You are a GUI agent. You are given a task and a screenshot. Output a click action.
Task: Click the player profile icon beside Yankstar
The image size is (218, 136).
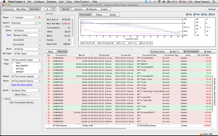(x=40, y=17)
